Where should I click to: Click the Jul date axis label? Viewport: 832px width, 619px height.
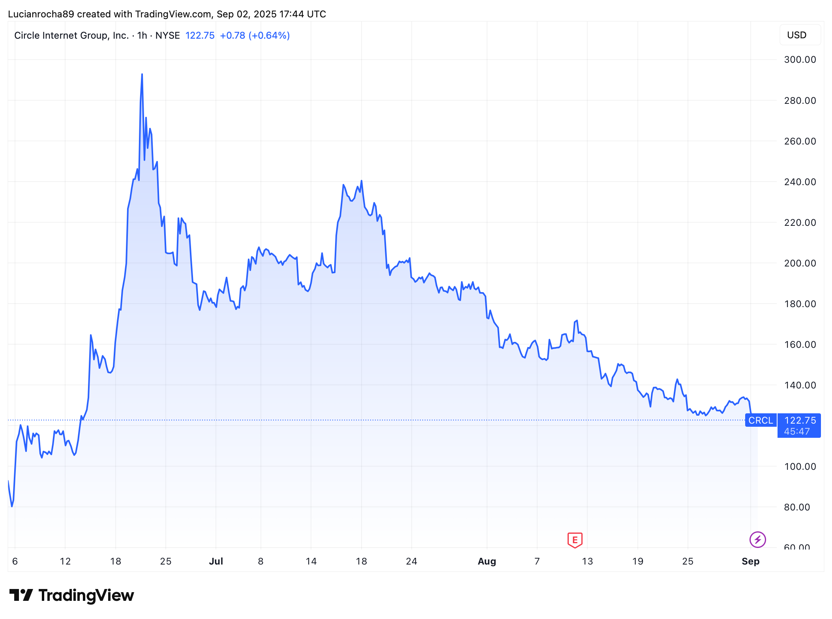click(216, 561)
